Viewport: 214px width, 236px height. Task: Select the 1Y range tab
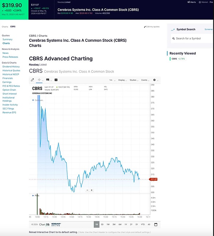pos(126,225)
